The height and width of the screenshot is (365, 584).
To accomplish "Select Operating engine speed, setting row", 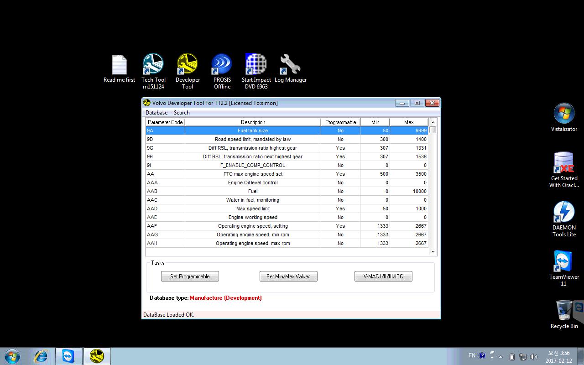I will coord(287,226).
